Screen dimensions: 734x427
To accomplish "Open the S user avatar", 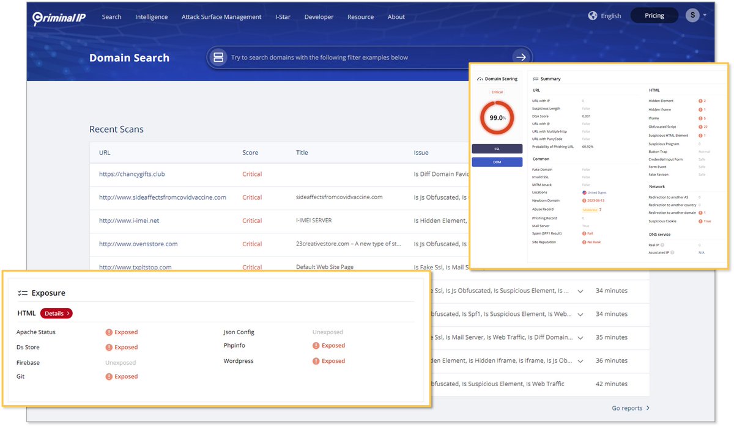I will coord(692,15).
